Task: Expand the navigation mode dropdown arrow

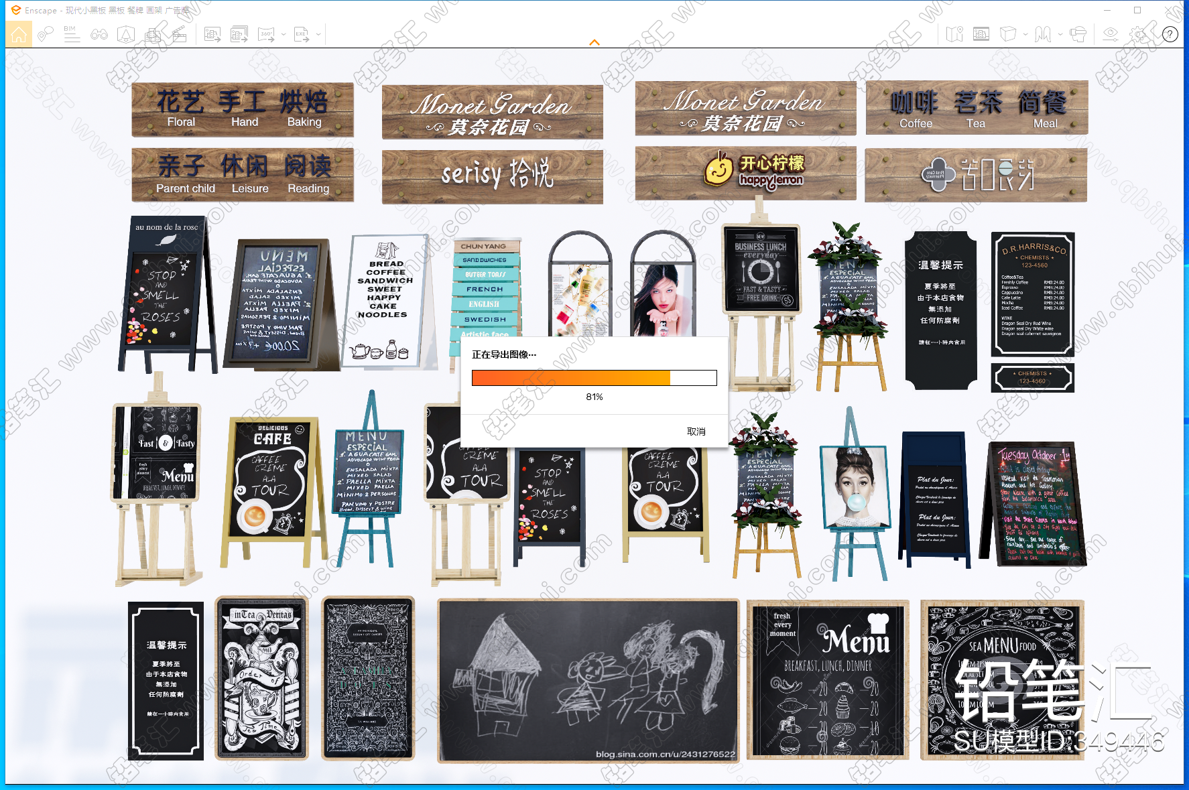Action: pyautogui.click(x=1060, y=34)
